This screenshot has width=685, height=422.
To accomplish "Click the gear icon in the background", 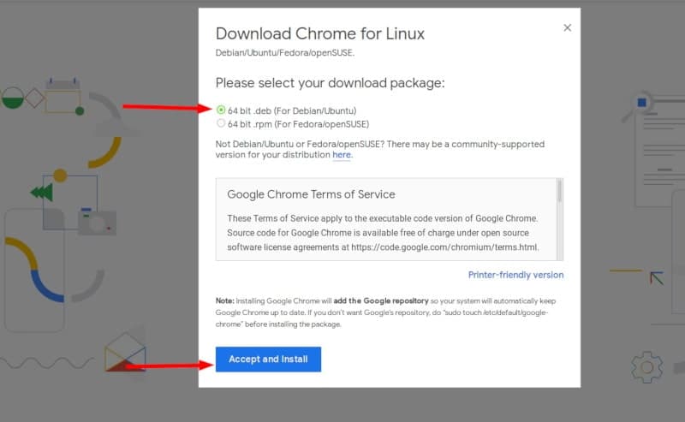I will pos(646,367).
